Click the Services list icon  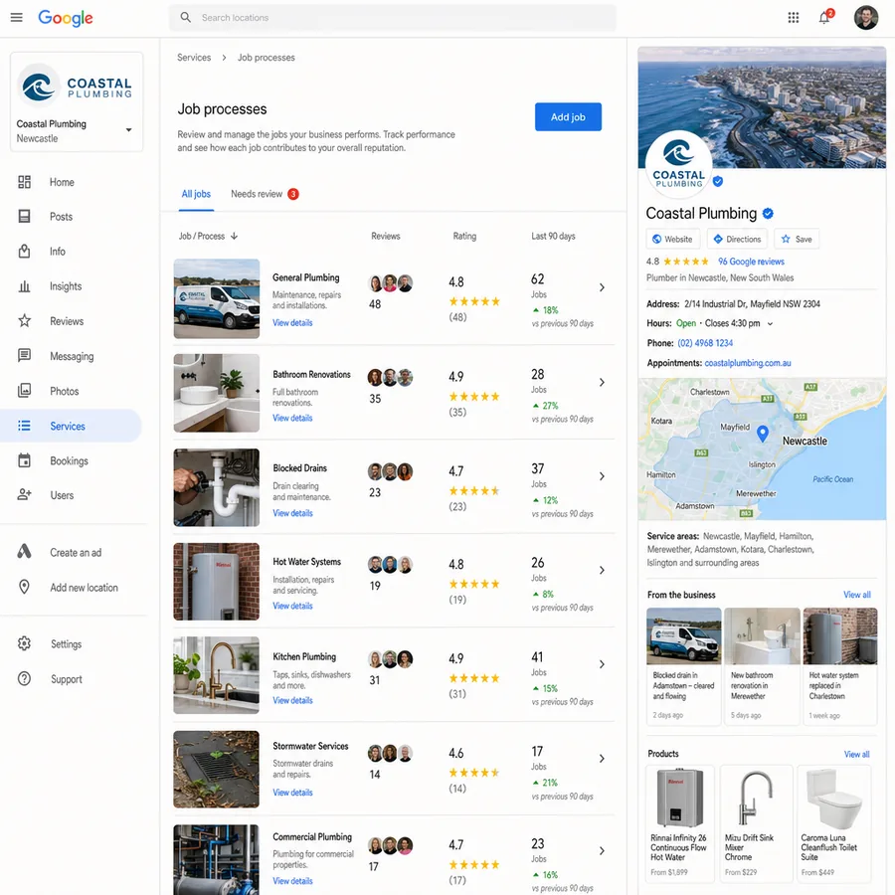point(24,426)
